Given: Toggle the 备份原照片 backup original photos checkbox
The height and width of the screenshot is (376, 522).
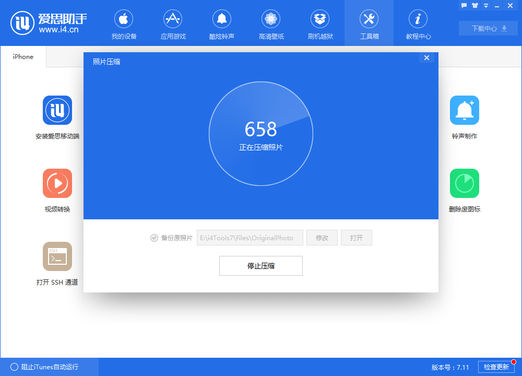Looking at the screenshot, I should point(154,238).
